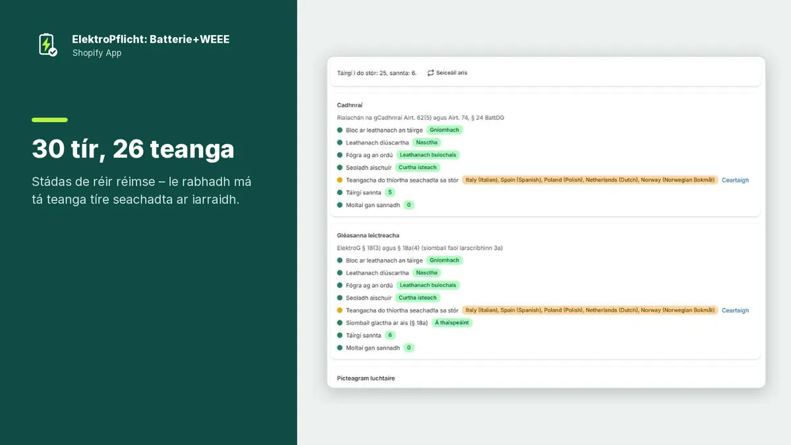The height and width of the screenshot is (445, 791).
Task: Click the 'Leathanach buíochais' badge in the Cadhnraí section
Action: pyautogui.click(x=427, y=155)
